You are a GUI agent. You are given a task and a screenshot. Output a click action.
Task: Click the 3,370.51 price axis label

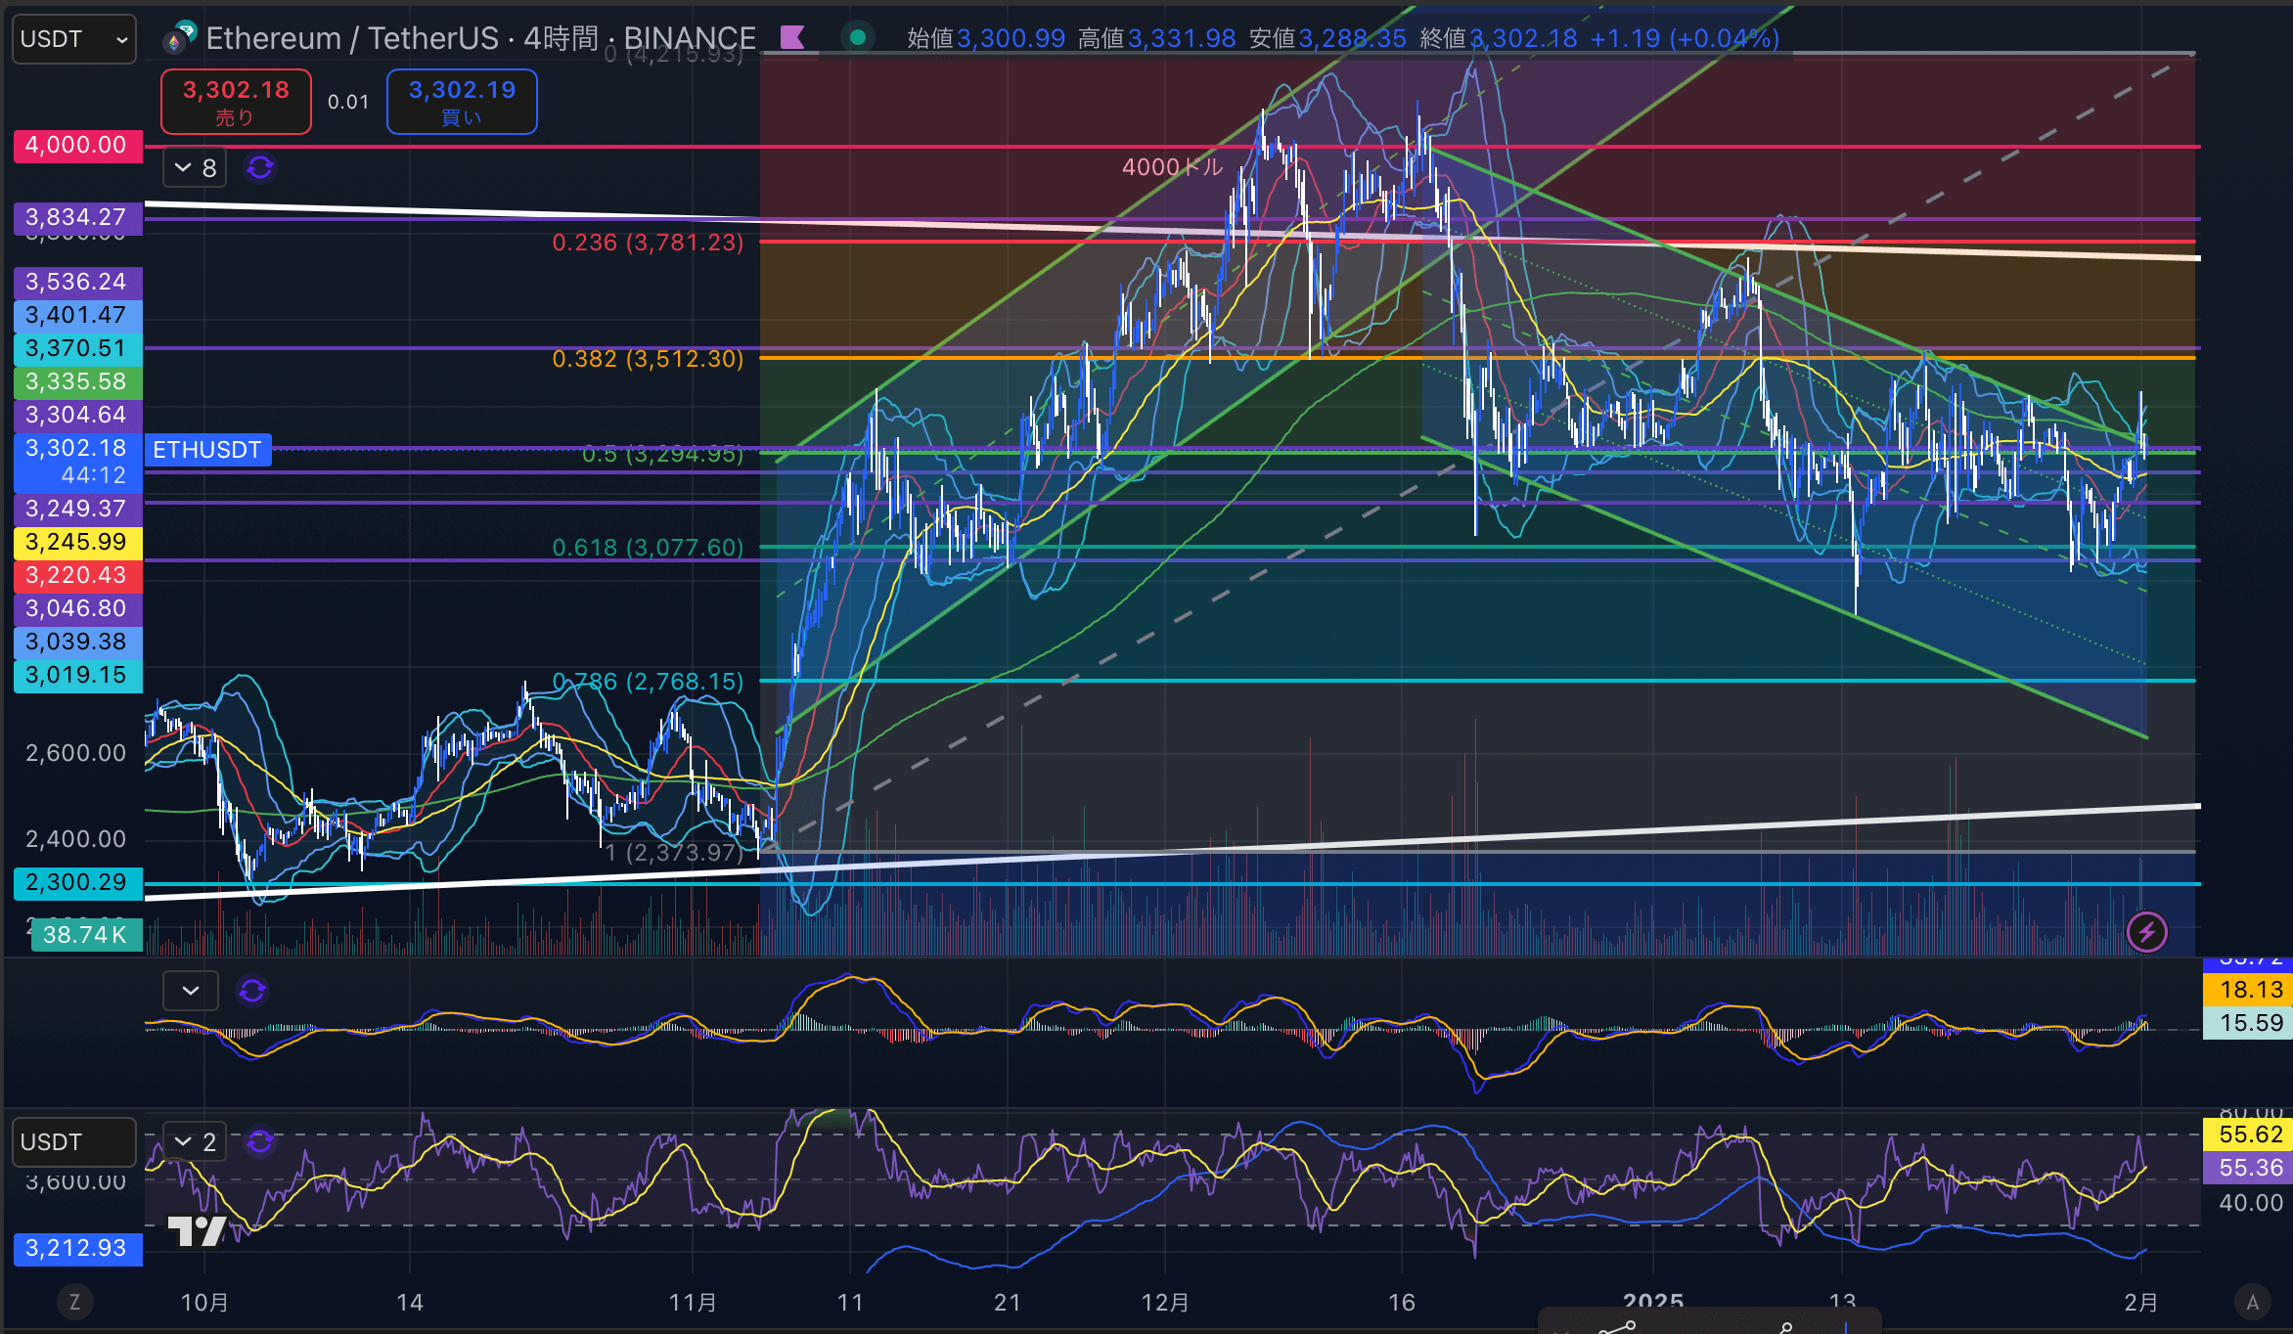tap(77, 349)
